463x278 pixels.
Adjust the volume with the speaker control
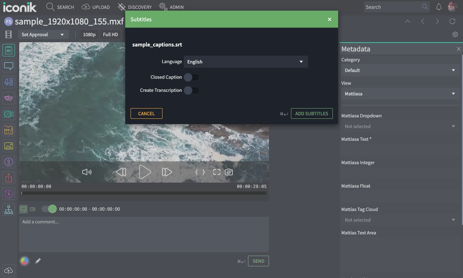pyautogui.click(x=87, y=172)
